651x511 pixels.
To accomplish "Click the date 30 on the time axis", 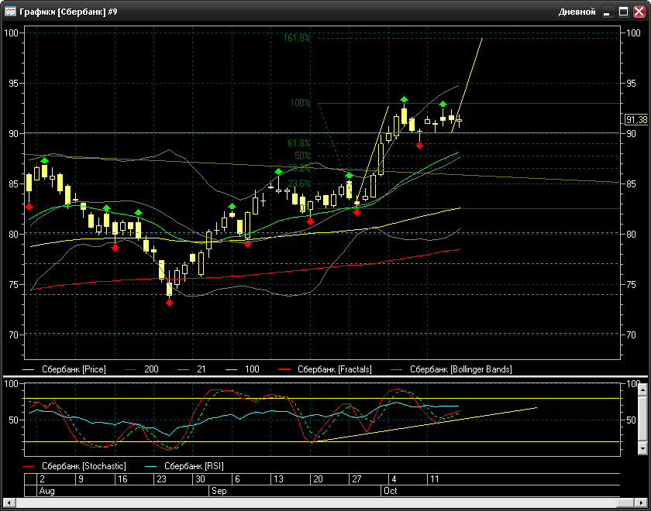I will (200, 479).
